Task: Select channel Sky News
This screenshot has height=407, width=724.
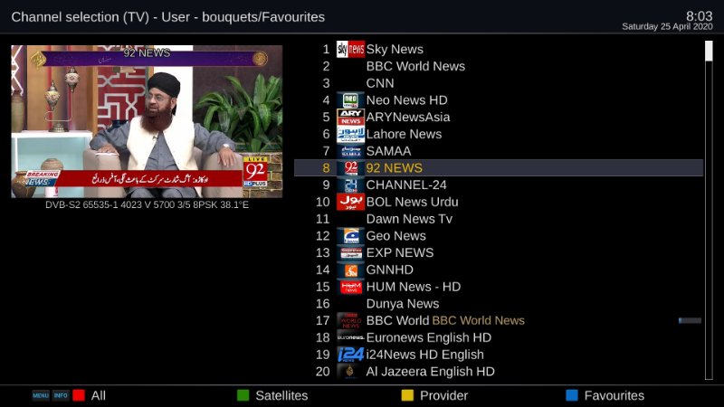Action: pyautogui.click(x=499, y=49)
